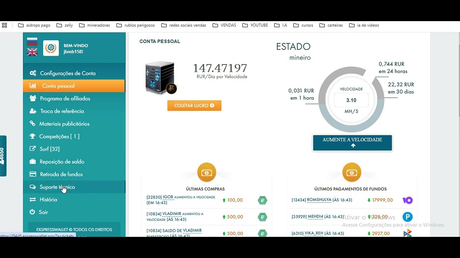Click the external-link icon beside Surf

tap(32, 149)
